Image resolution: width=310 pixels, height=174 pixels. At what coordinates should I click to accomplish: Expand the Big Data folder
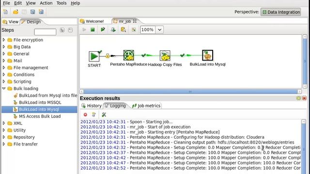pos(4,47)
